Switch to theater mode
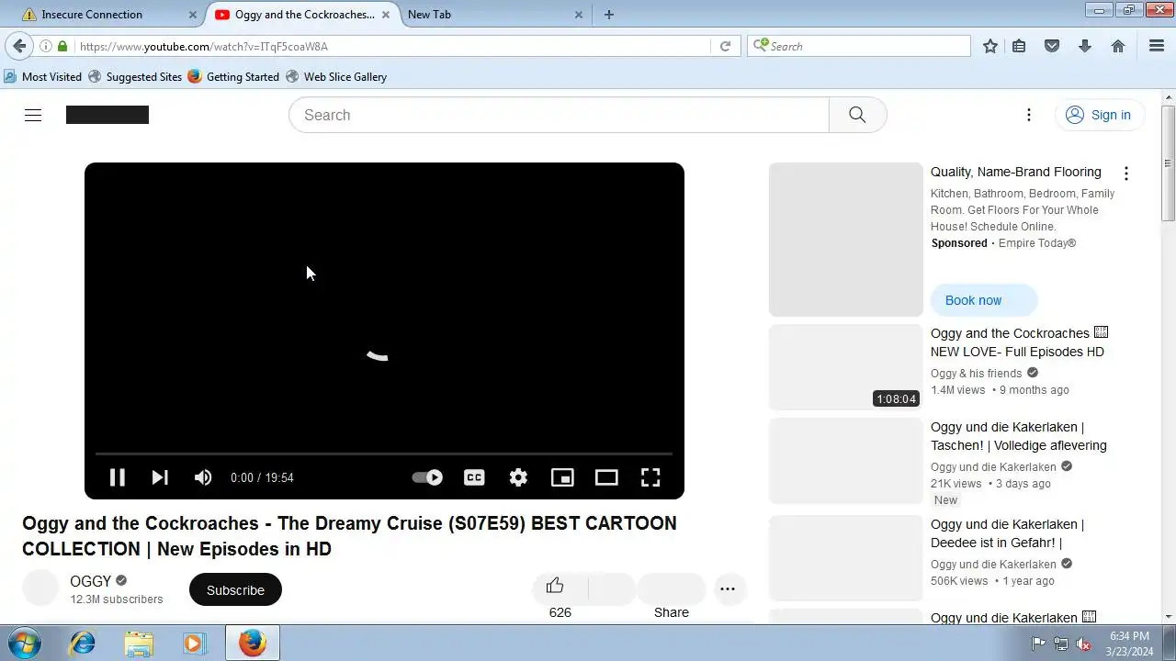Screen dimensions: 1176x661 coord(606,477)
